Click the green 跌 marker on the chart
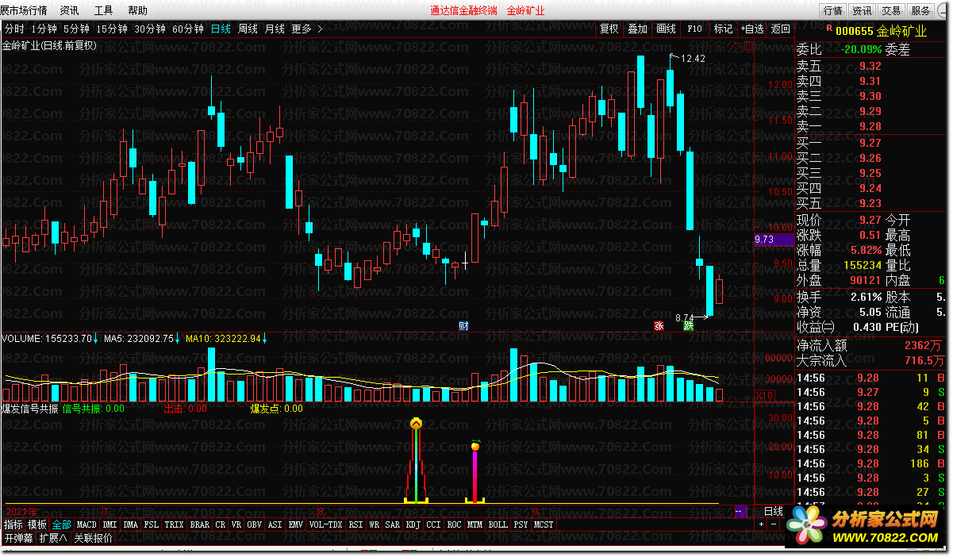 point(689,325)
